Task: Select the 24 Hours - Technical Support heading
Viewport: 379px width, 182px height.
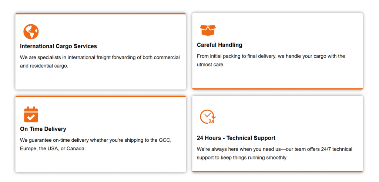Action: pos(236,138)
